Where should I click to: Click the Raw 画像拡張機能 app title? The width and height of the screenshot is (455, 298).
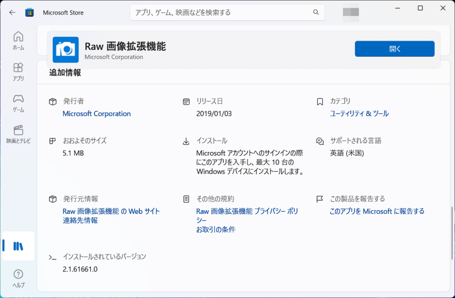(126, 46)
